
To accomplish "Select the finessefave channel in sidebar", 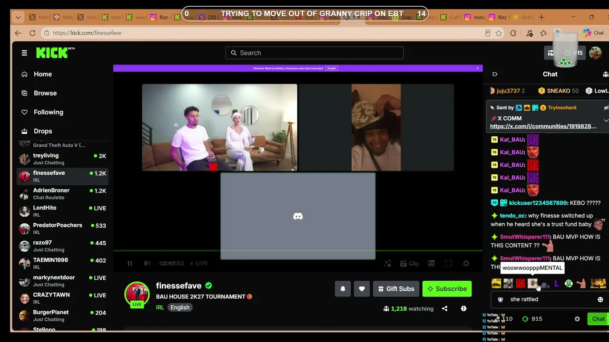I will (x=63, y=176).
